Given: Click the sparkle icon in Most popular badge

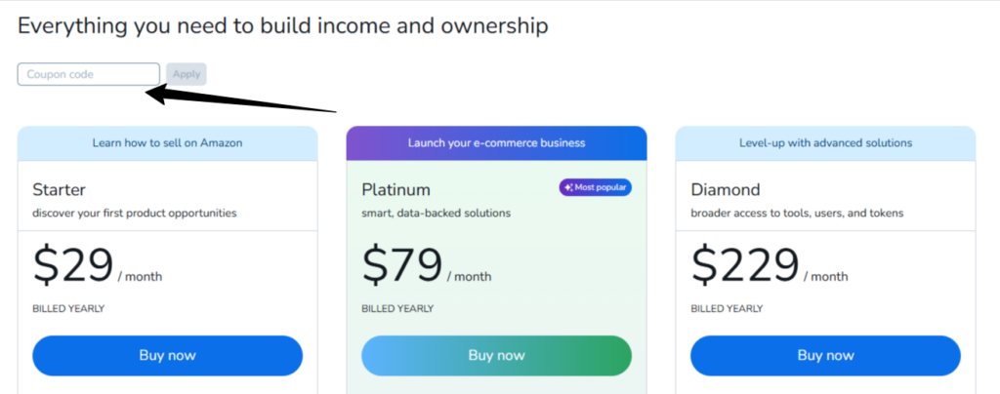Looking at the screenshot, I should point(568,188).
